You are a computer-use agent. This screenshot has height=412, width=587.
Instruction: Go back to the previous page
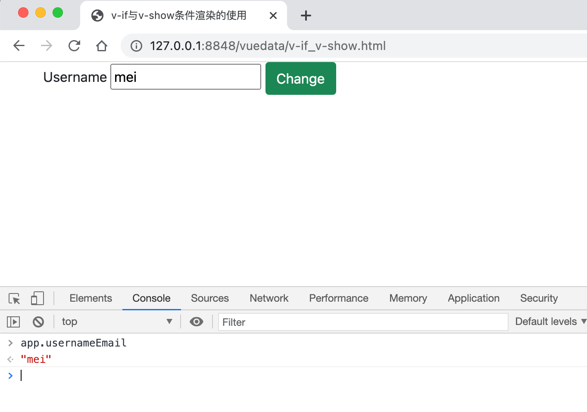[19, 46]
